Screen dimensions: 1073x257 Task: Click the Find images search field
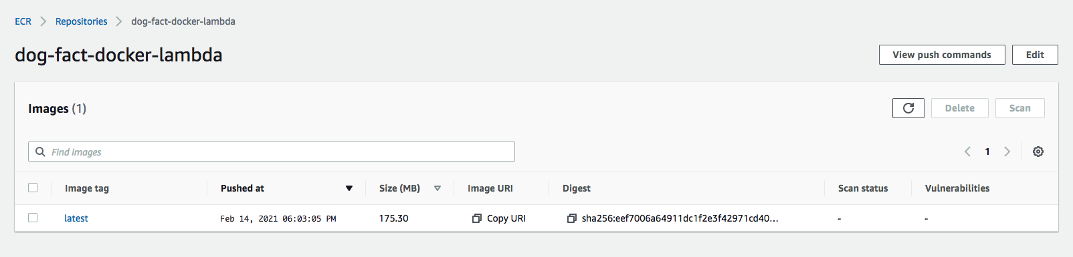[272, 152]
